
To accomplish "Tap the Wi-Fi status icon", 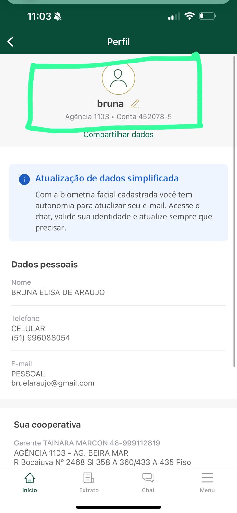I will tap(190, 16).
